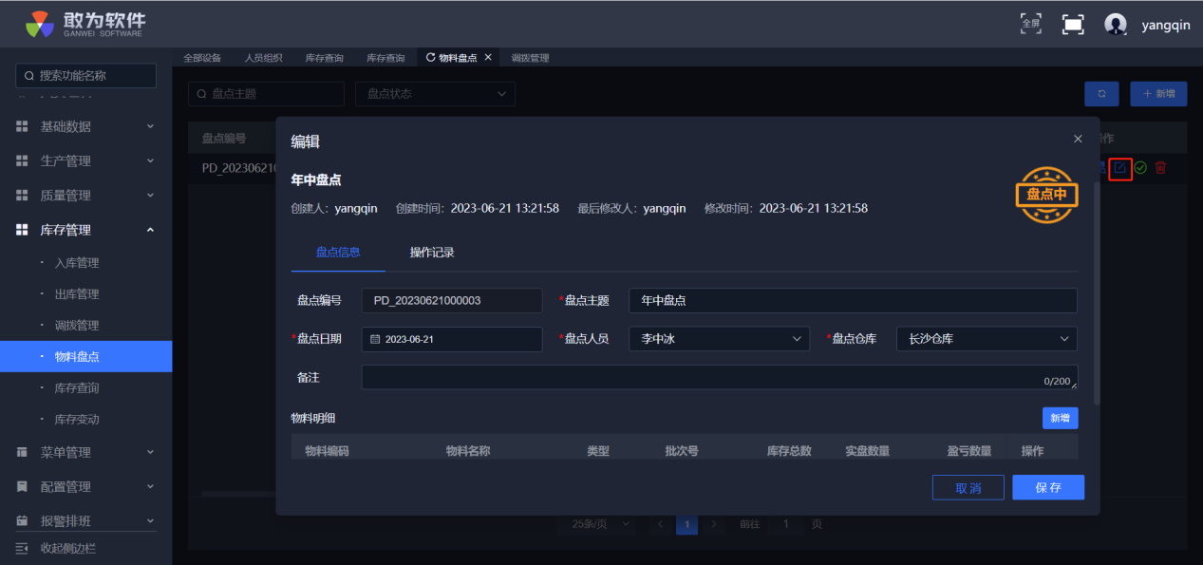Click the 取消 button
Image resolution: width=1203 pixels, height=565 pixels.
(968, 487)
